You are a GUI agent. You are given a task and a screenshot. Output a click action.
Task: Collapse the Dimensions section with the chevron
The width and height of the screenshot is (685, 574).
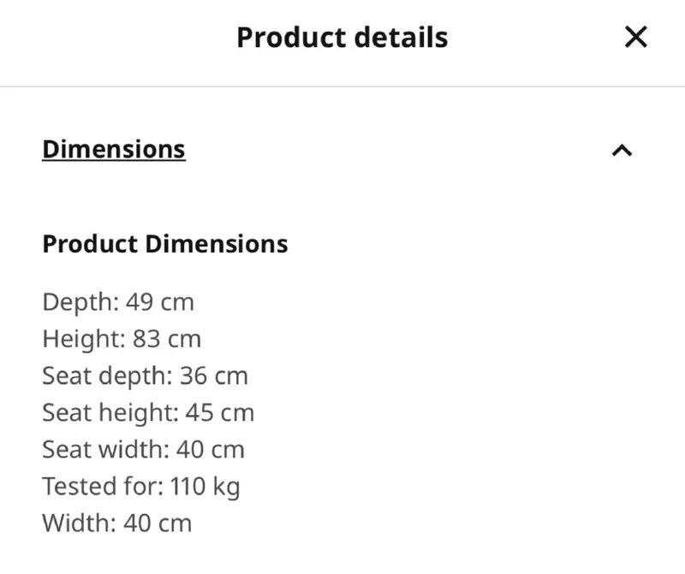click(622, 151)
